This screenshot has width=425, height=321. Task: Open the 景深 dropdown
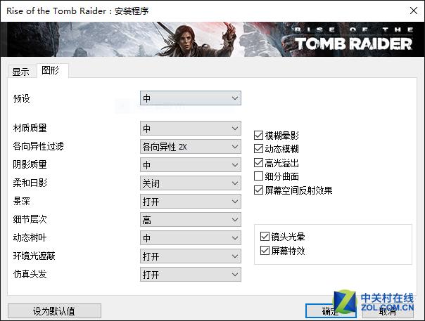click(x=190, y=202)
